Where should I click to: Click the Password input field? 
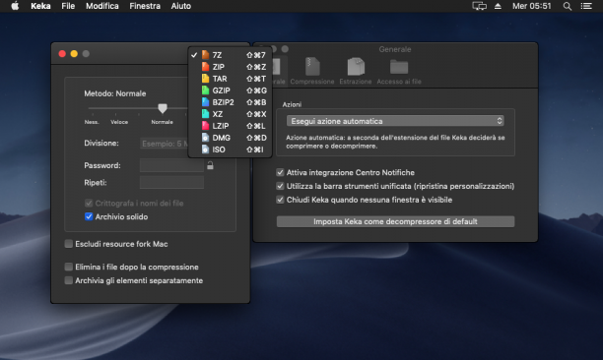[x=171, y=165]
